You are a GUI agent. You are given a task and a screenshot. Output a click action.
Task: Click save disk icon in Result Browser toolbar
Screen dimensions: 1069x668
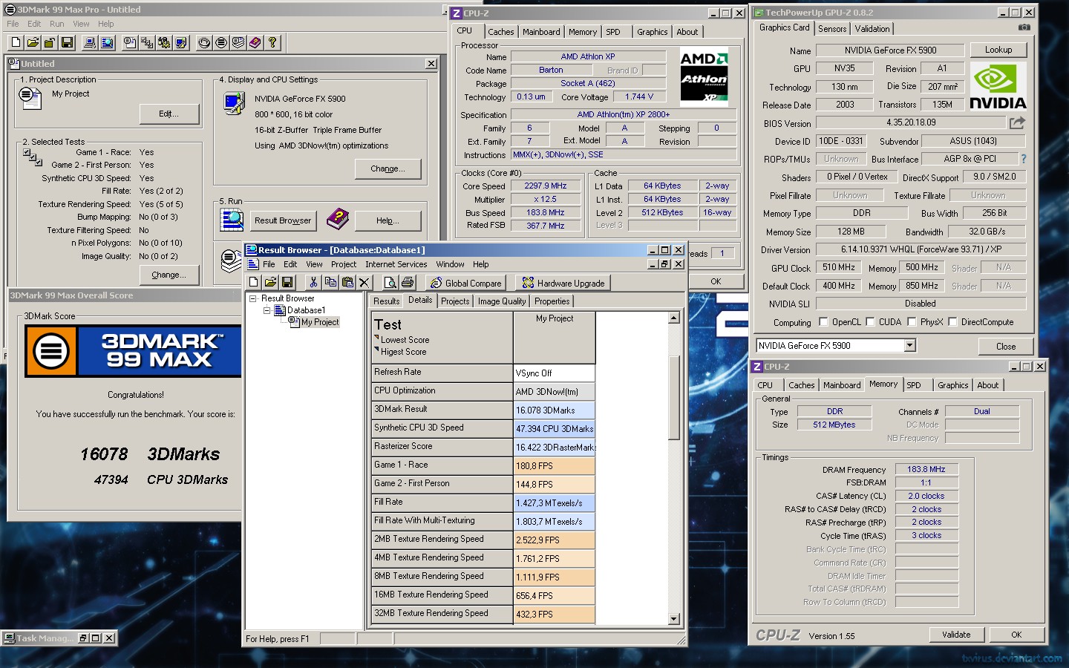click(287, 282)
